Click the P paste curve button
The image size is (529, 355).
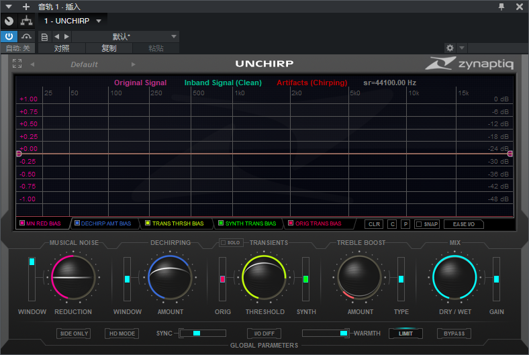pos(405,224)
